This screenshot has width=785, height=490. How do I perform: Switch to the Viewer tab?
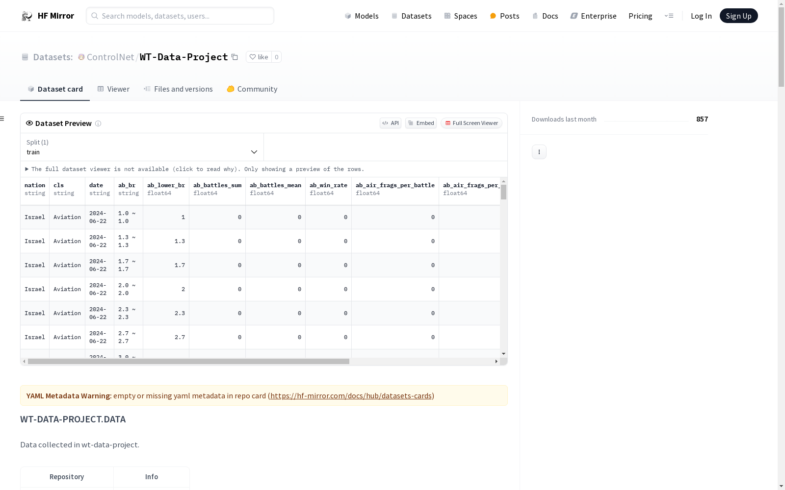click(113, 89)
